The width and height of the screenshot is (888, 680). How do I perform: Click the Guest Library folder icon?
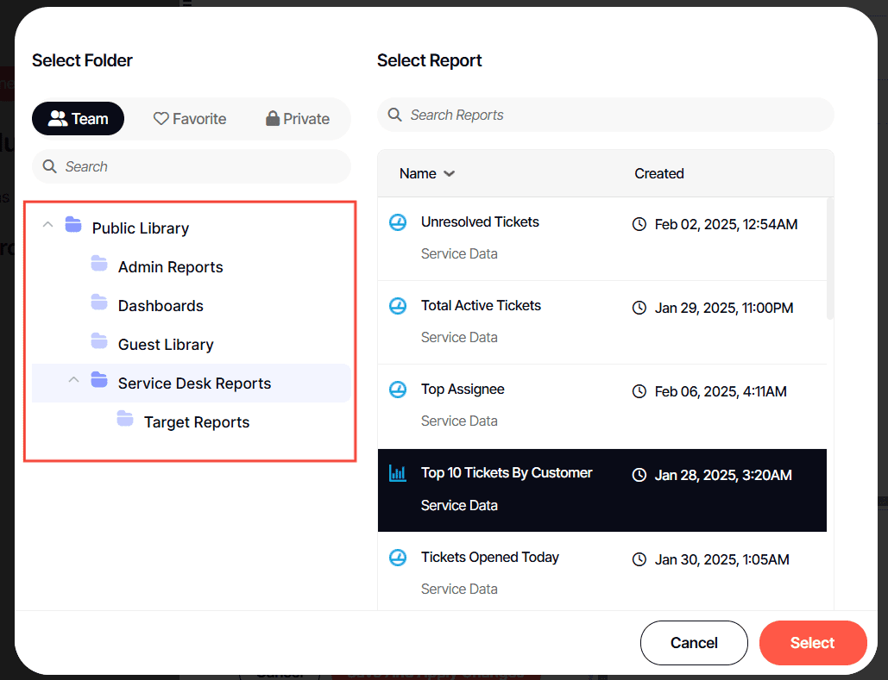pos(99,343)
